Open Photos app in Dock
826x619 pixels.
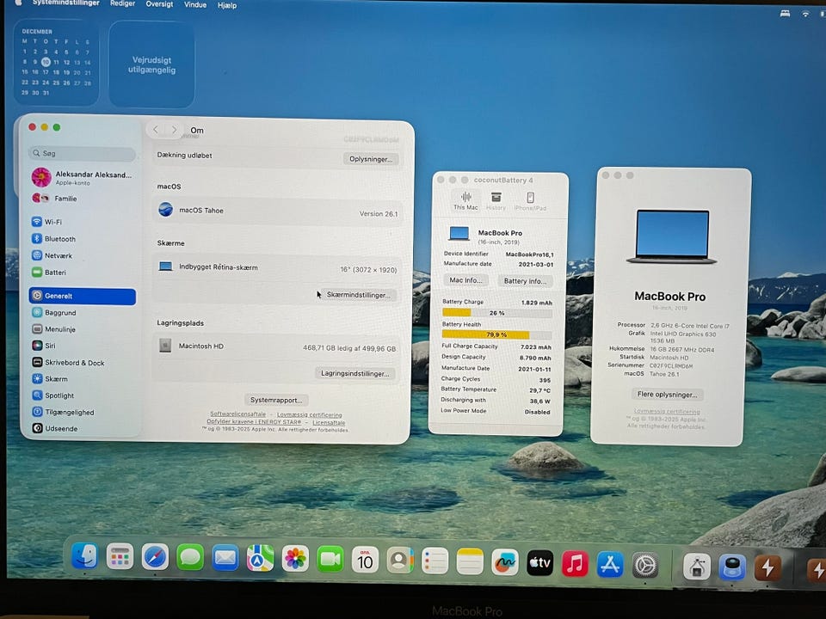(295, 559)
